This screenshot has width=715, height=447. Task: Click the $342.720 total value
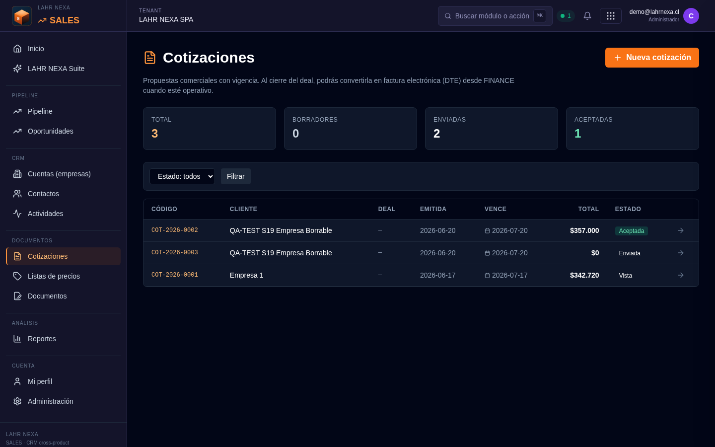(584, 275)
